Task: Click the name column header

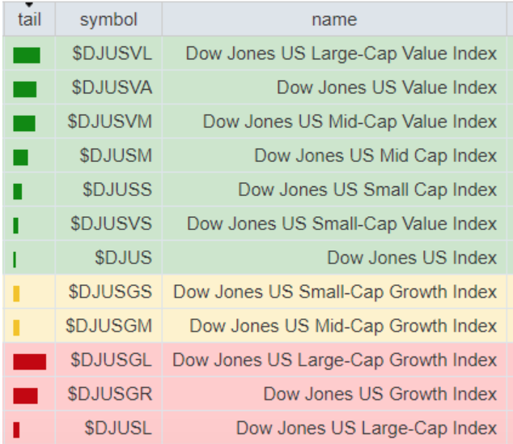Action: (333, 19)
